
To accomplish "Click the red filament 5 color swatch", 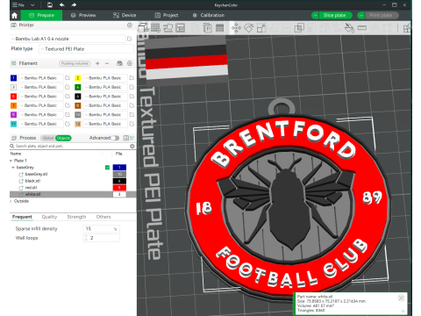I will coord(13,97).
